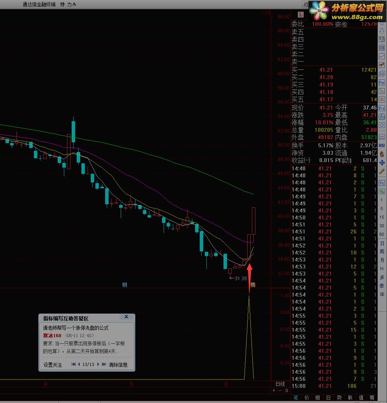The width and height of the screenshot is (387, 403).
Task: Click the - zoom button beside 日线
Action: 280,391
